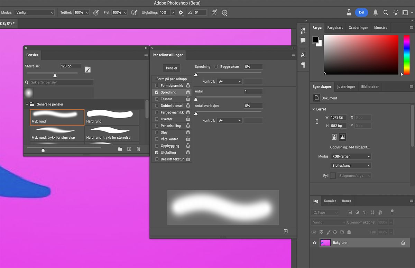Switch to the Kanaler tab
This screenshot has height=268, width=415.
pyautogui.click(x=330, y=201)
